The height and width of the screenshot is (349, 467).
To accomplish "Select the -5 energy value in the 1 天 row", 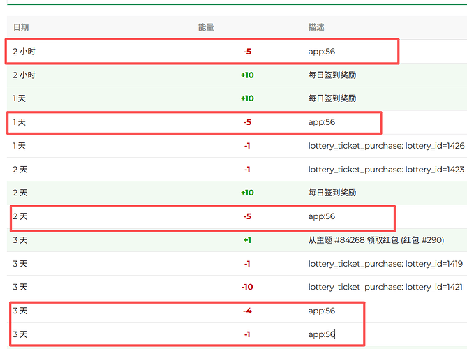I will [247, 122].
